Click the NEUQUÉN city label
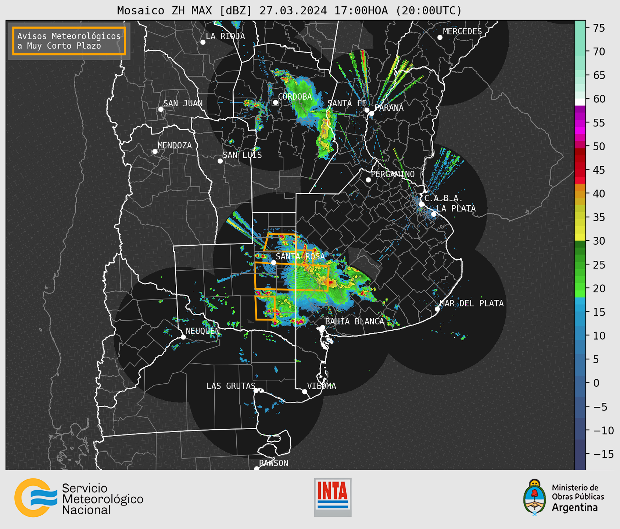 (x=203, y=331)
